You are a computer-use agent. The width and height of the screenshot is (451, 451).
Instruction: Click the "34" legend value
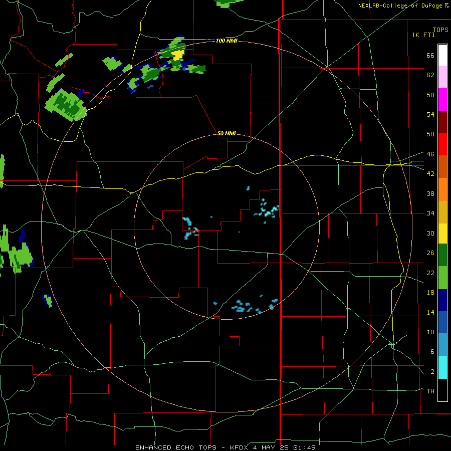pyautogui.click(x=430, y=213)
